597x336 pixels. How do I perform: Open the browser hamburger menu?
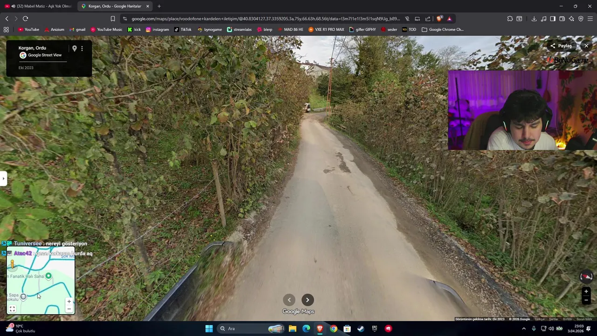pyautogui.click(x=590, y=19)
